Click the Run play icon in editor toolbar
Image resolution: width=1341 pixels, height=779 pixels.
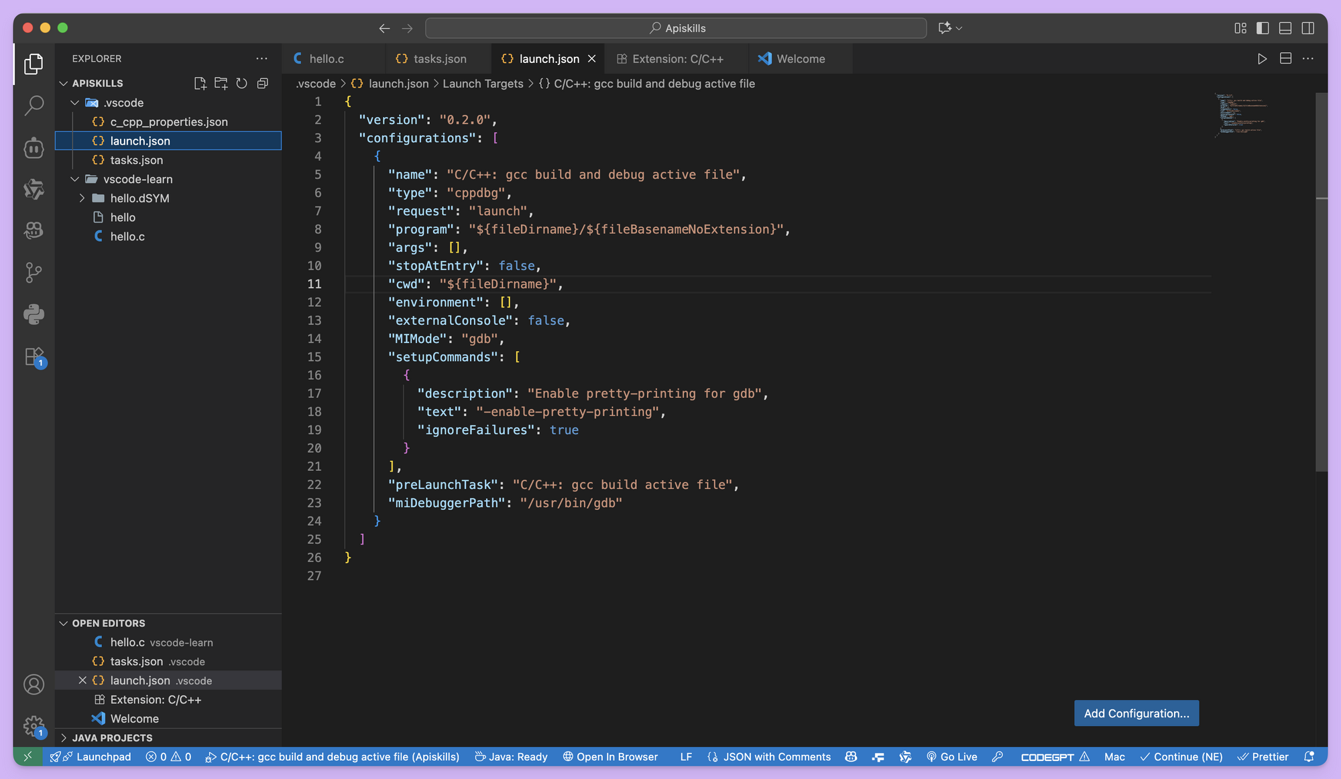(x=1262, y=59)
